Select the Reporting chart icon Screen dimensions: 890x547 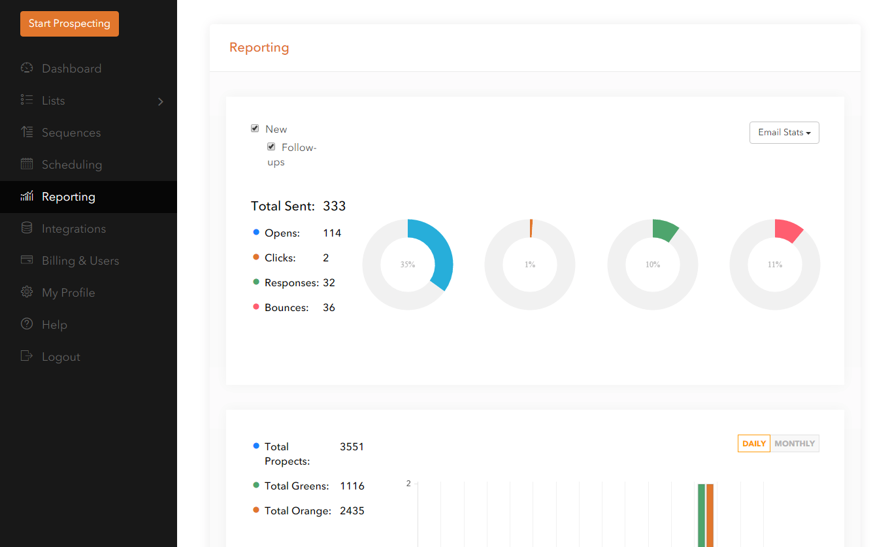[27, 196]
